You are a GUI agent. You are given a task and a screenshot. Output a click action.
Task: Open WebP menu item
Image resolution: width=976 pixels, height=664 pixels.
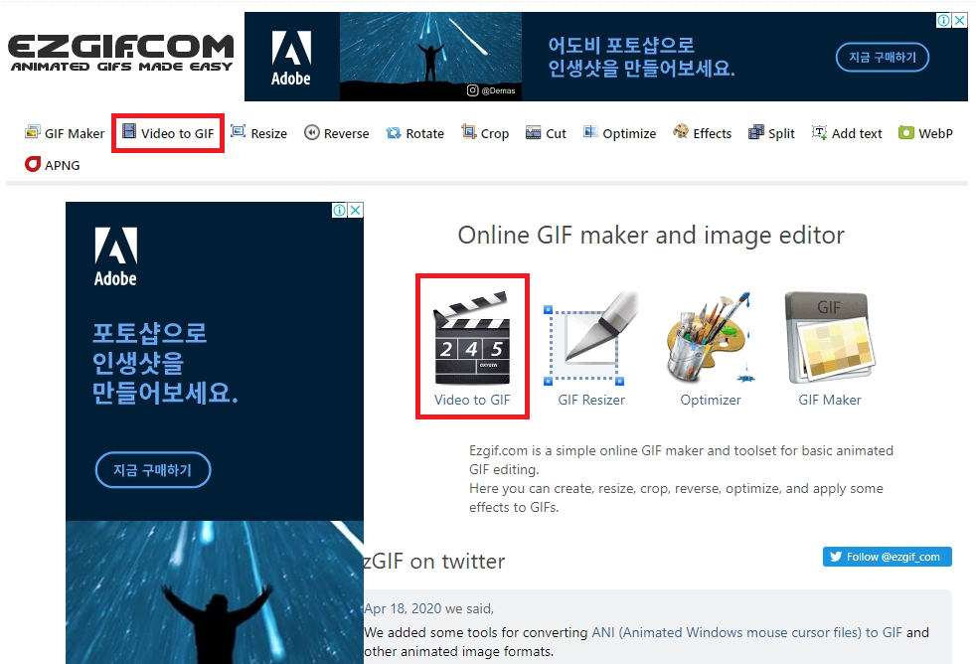926,133
